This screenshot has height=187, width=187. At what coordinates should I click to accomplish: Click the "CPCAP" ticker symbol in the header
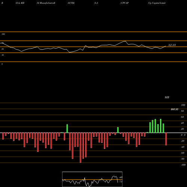125,3
